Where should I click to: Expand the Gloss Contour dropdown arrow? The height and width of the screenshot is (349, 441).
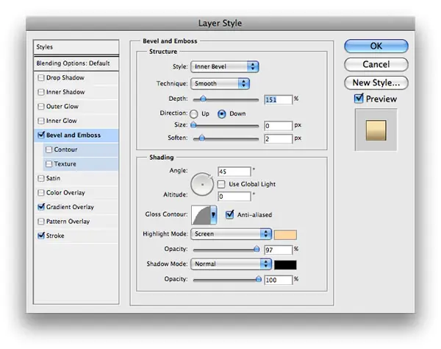(x=213, y=215)
